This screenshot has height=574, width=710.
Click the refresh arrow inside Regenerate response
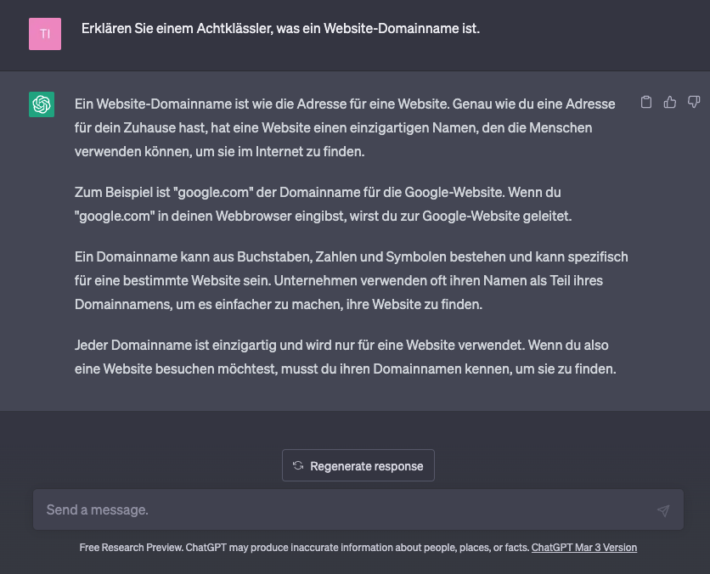(297, 465)
